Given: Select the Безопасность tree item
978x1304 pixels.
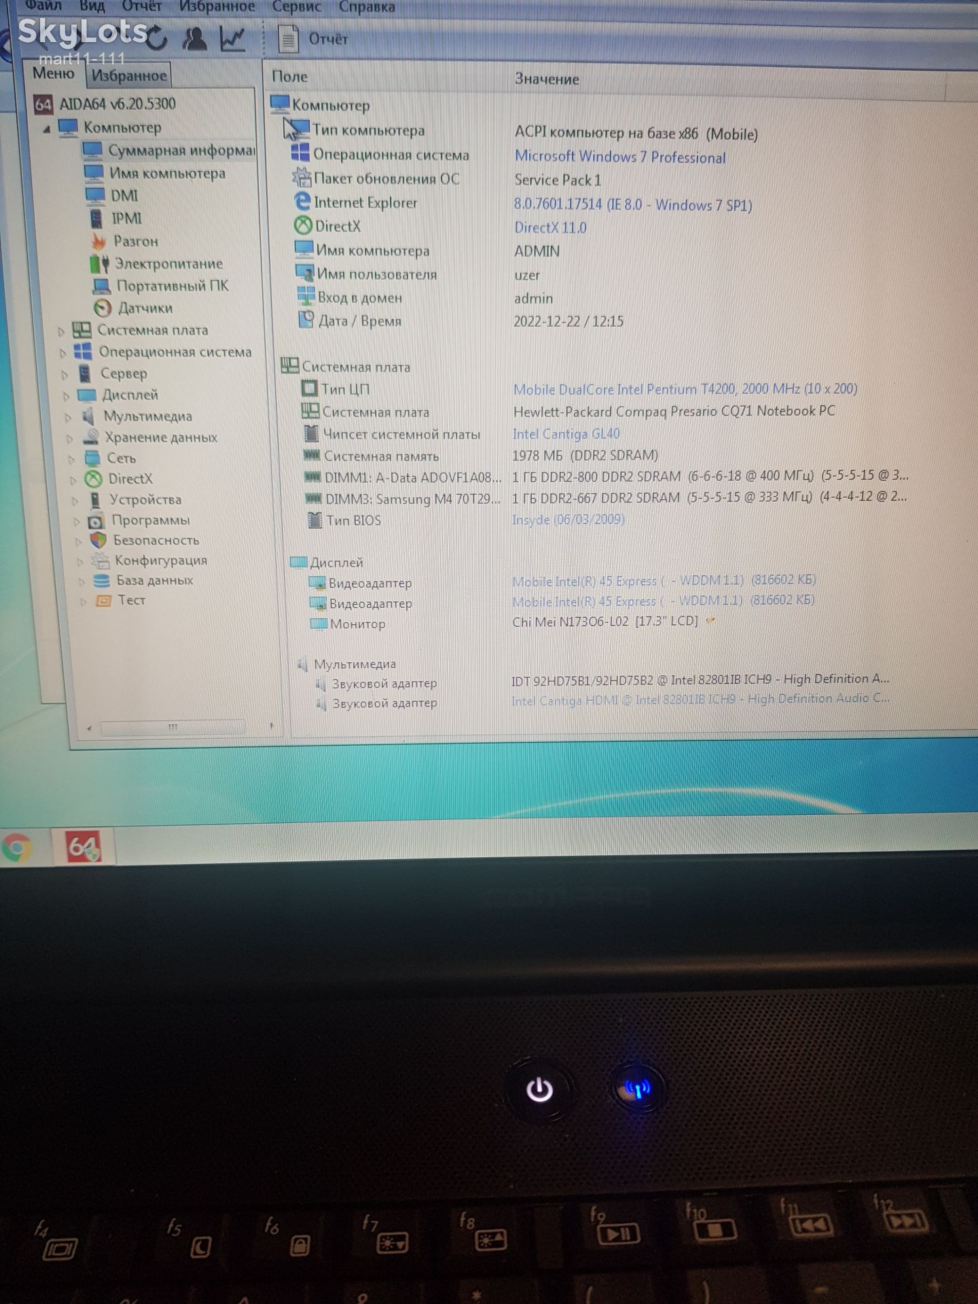Looking at the screenshot, I should tap(156, 541).
